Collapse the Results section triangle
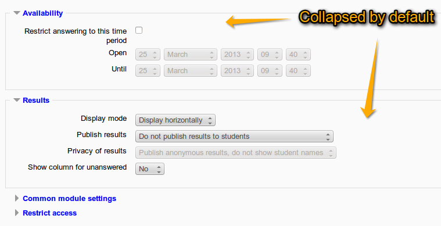This screenshot has height=226, width=441. [17, 100]
